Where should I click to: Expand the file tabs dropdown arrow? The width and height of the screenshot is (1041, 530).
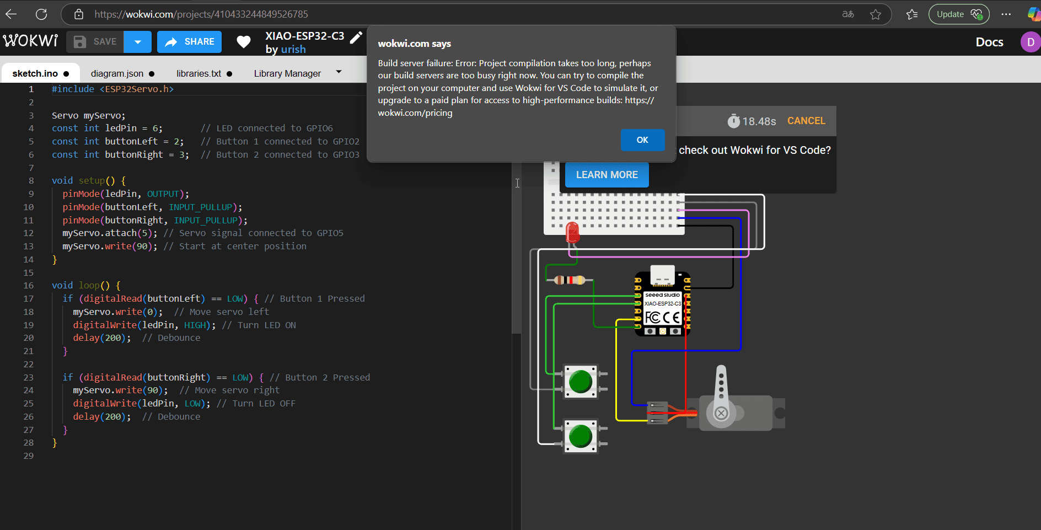coord(339,72)
